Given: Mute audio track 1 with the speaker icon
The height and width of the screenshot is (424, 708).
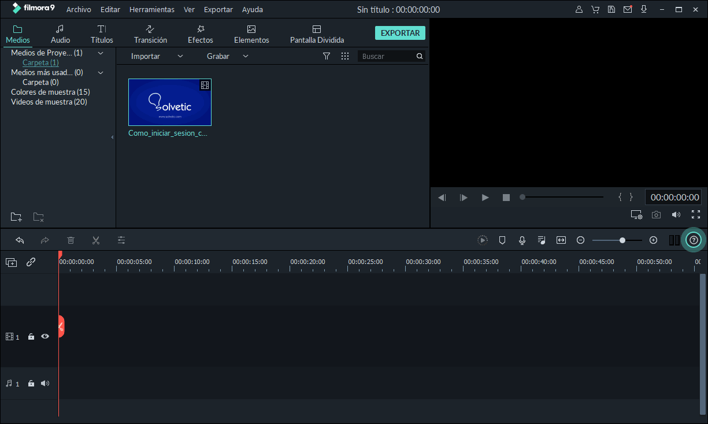Looking at the screenshot, I should click(45, 383).
